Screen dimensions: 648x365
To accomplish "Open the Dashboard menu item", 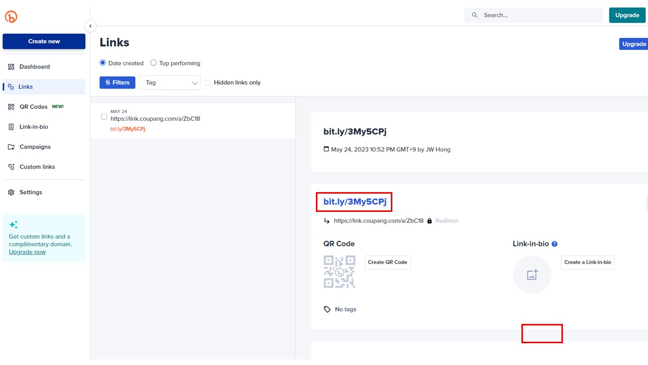I will 44,67.
